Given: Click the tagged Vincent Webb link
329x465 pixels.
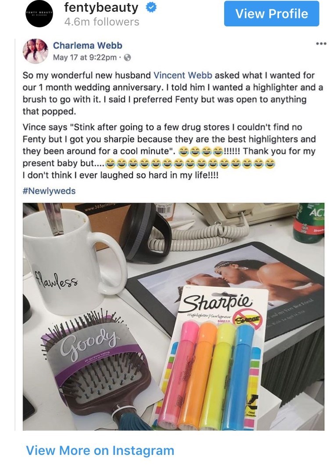Looking at the screenshot, I should (x=182, y=75).
